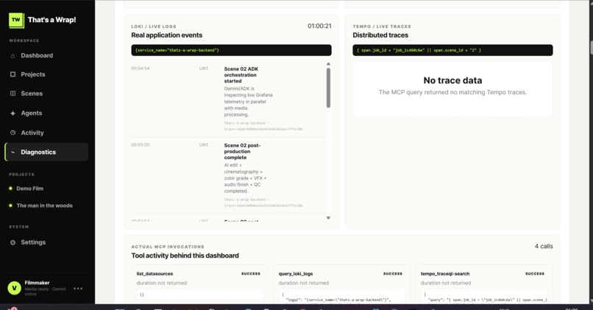Click the Activity clock icon

click(13, 133)
